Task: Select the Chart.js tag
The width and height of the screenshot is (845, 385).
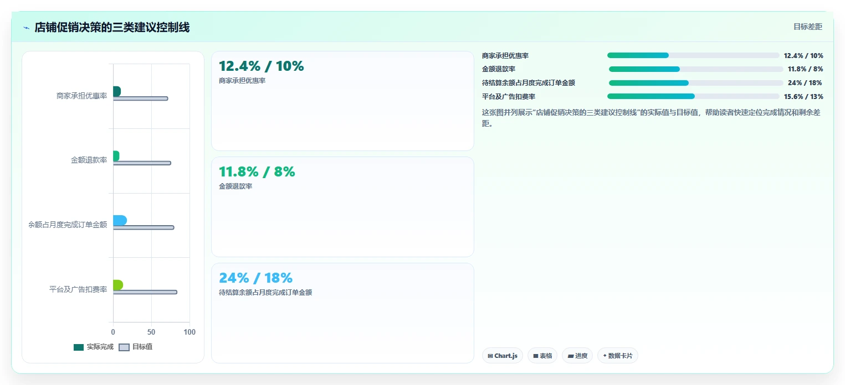Action: [503, 356]
